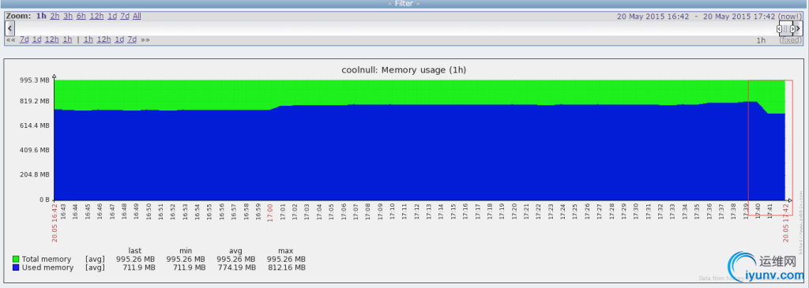Set zoom period to 6h
The width and height of the screenshot is (809, 288).
coord(81,16)
